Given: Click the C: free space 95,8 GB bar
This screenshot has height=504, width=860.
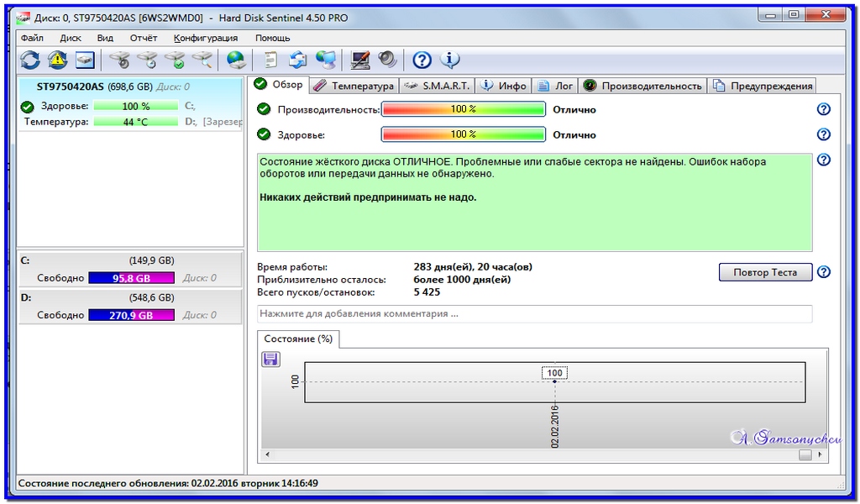Looking at the screenshot, I should [x=132, y=278].
